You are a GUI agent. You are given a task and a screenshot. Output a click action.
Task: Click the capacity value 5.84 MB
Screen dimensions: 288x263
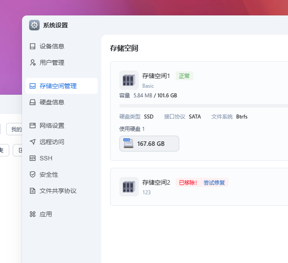tap(143, 96)
